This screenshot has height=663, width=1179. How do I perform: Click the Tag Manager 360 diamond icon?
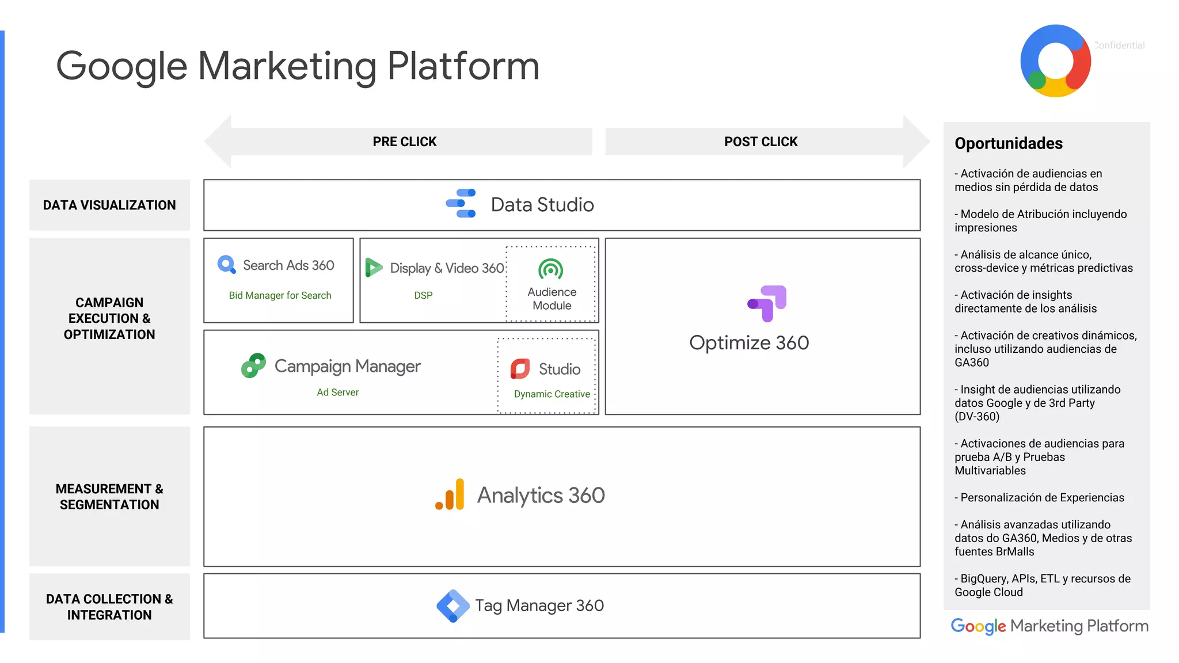(453, 605)
